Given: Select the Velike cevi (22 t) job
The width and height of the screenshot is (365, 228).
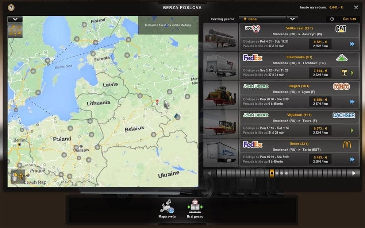Looking at the screenshot, I should click(299, 37).
